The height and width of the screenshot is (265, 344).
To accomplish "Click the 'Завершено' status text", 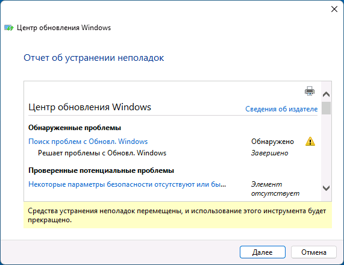I will pos(269,153).
